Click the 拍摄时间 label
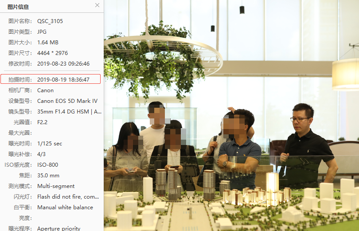 click(20, 80)
